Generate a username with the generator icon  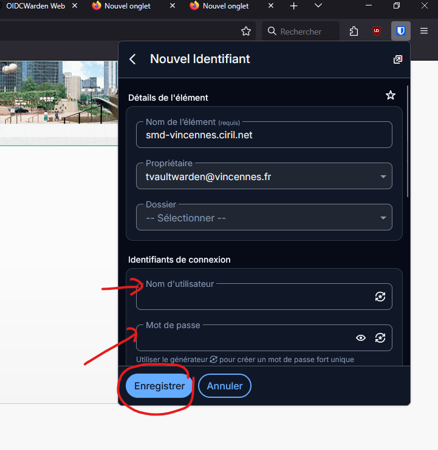point(380,297)
